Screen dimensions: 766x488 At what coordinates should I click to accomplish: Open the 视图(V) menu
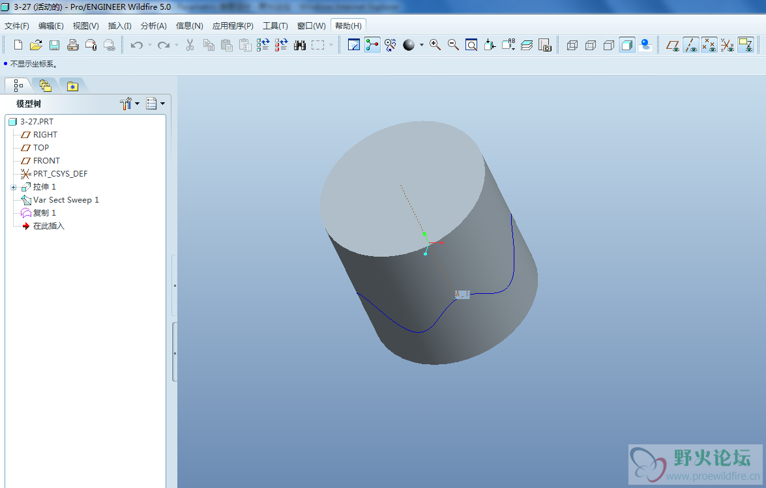[85, 26]
